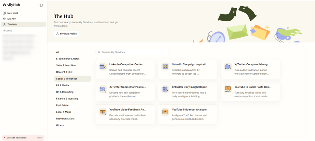Filter by PR & Media
This screenshot has width=315, height=141.
[73, 85]
